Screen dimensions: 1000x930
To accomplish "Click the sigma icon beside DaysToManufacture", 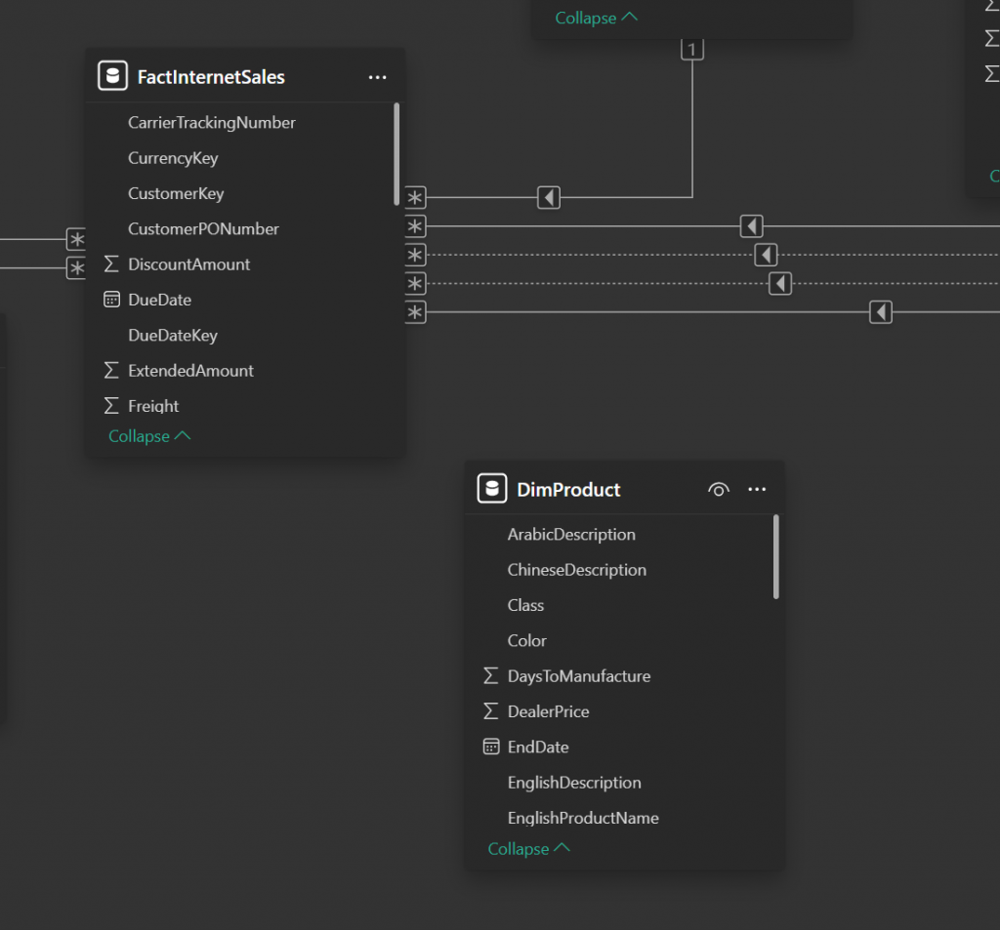I will [x=491, y=676].
